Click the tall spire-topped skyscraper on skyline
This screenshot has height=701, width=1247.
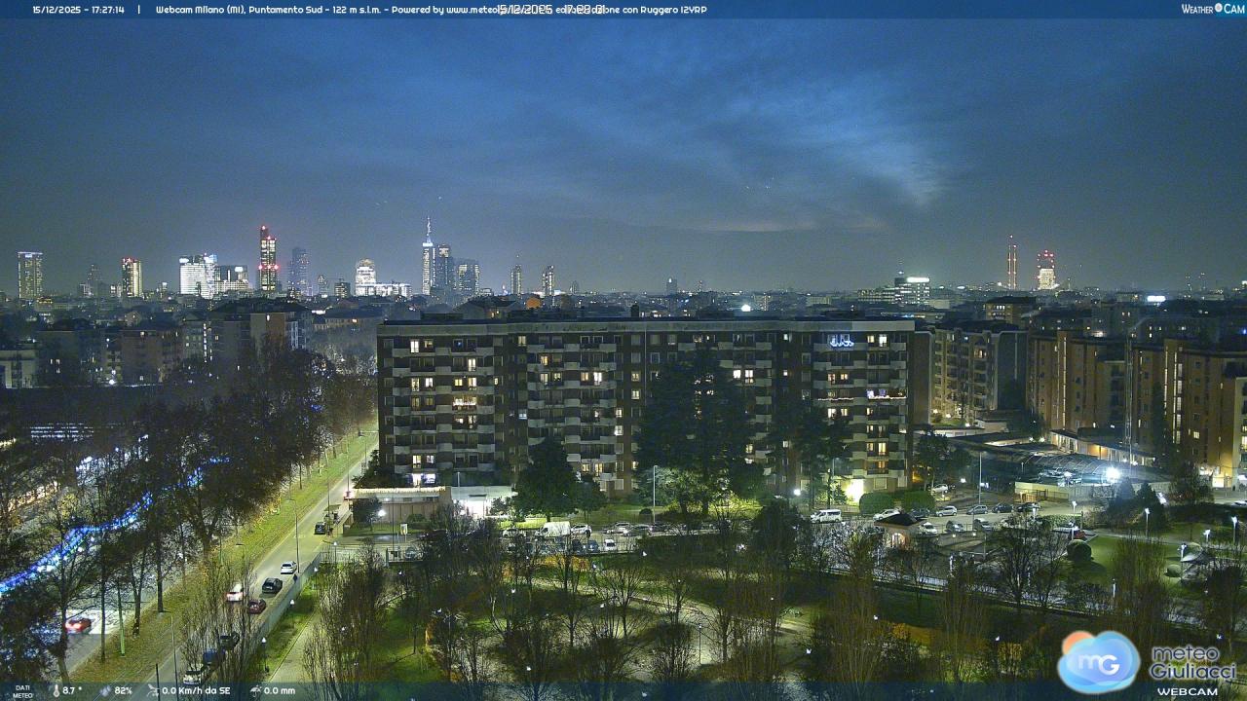pyautogui.click(x=428, y=258)
